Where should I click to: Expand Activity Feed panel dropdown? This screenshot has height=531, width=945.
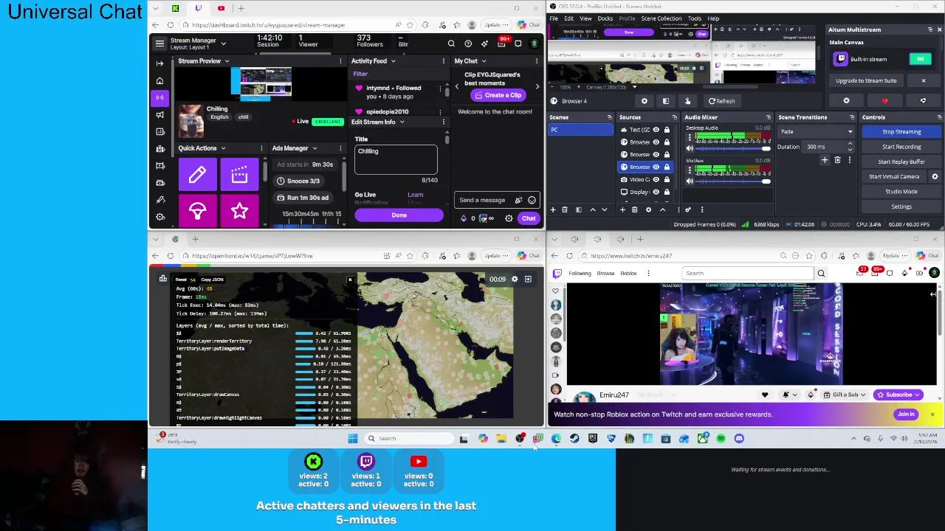392,61
